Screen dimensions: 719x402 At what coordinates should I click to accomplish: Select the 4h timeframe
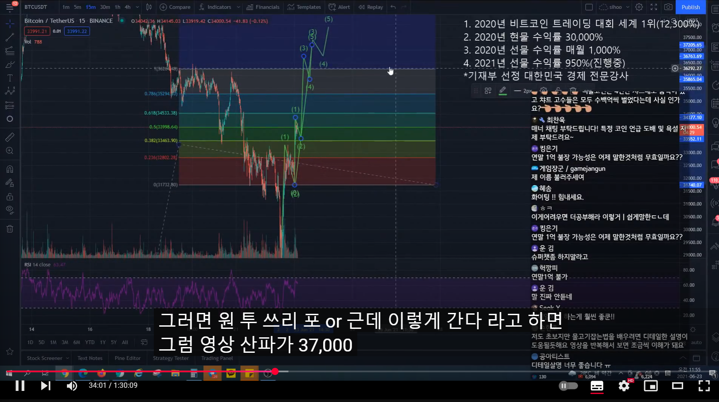128,7
